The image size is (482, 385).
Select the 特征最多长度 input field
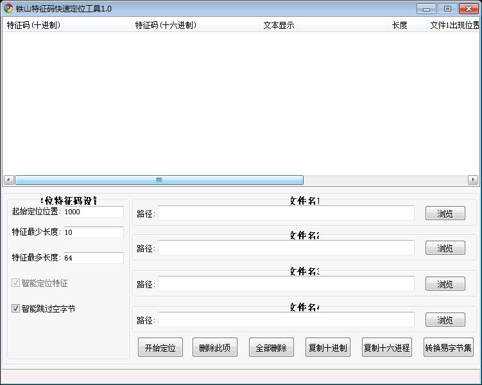click(93, 258)
